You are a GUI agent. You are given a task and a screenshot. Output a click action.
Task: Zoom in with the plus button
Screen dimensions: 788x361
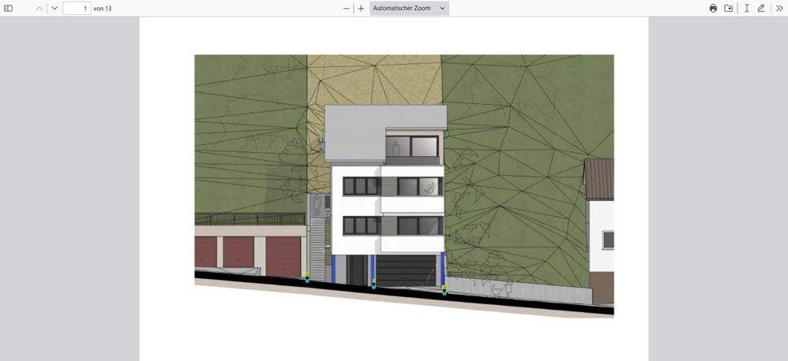[361, 8]
